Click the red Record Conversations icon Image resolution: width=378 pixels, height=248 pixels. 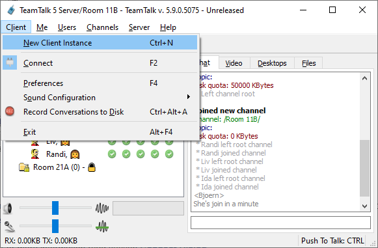[10, 111]
